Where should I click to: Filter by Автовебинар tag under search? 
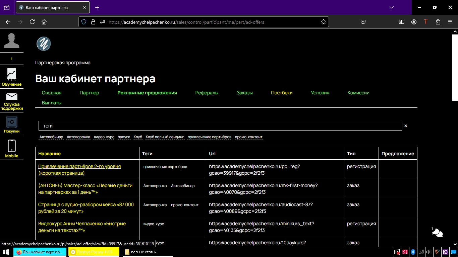click(51, 137)
